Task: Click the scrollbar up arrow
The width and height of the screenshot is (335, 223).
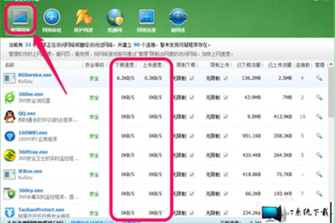Action: [331, 64]
